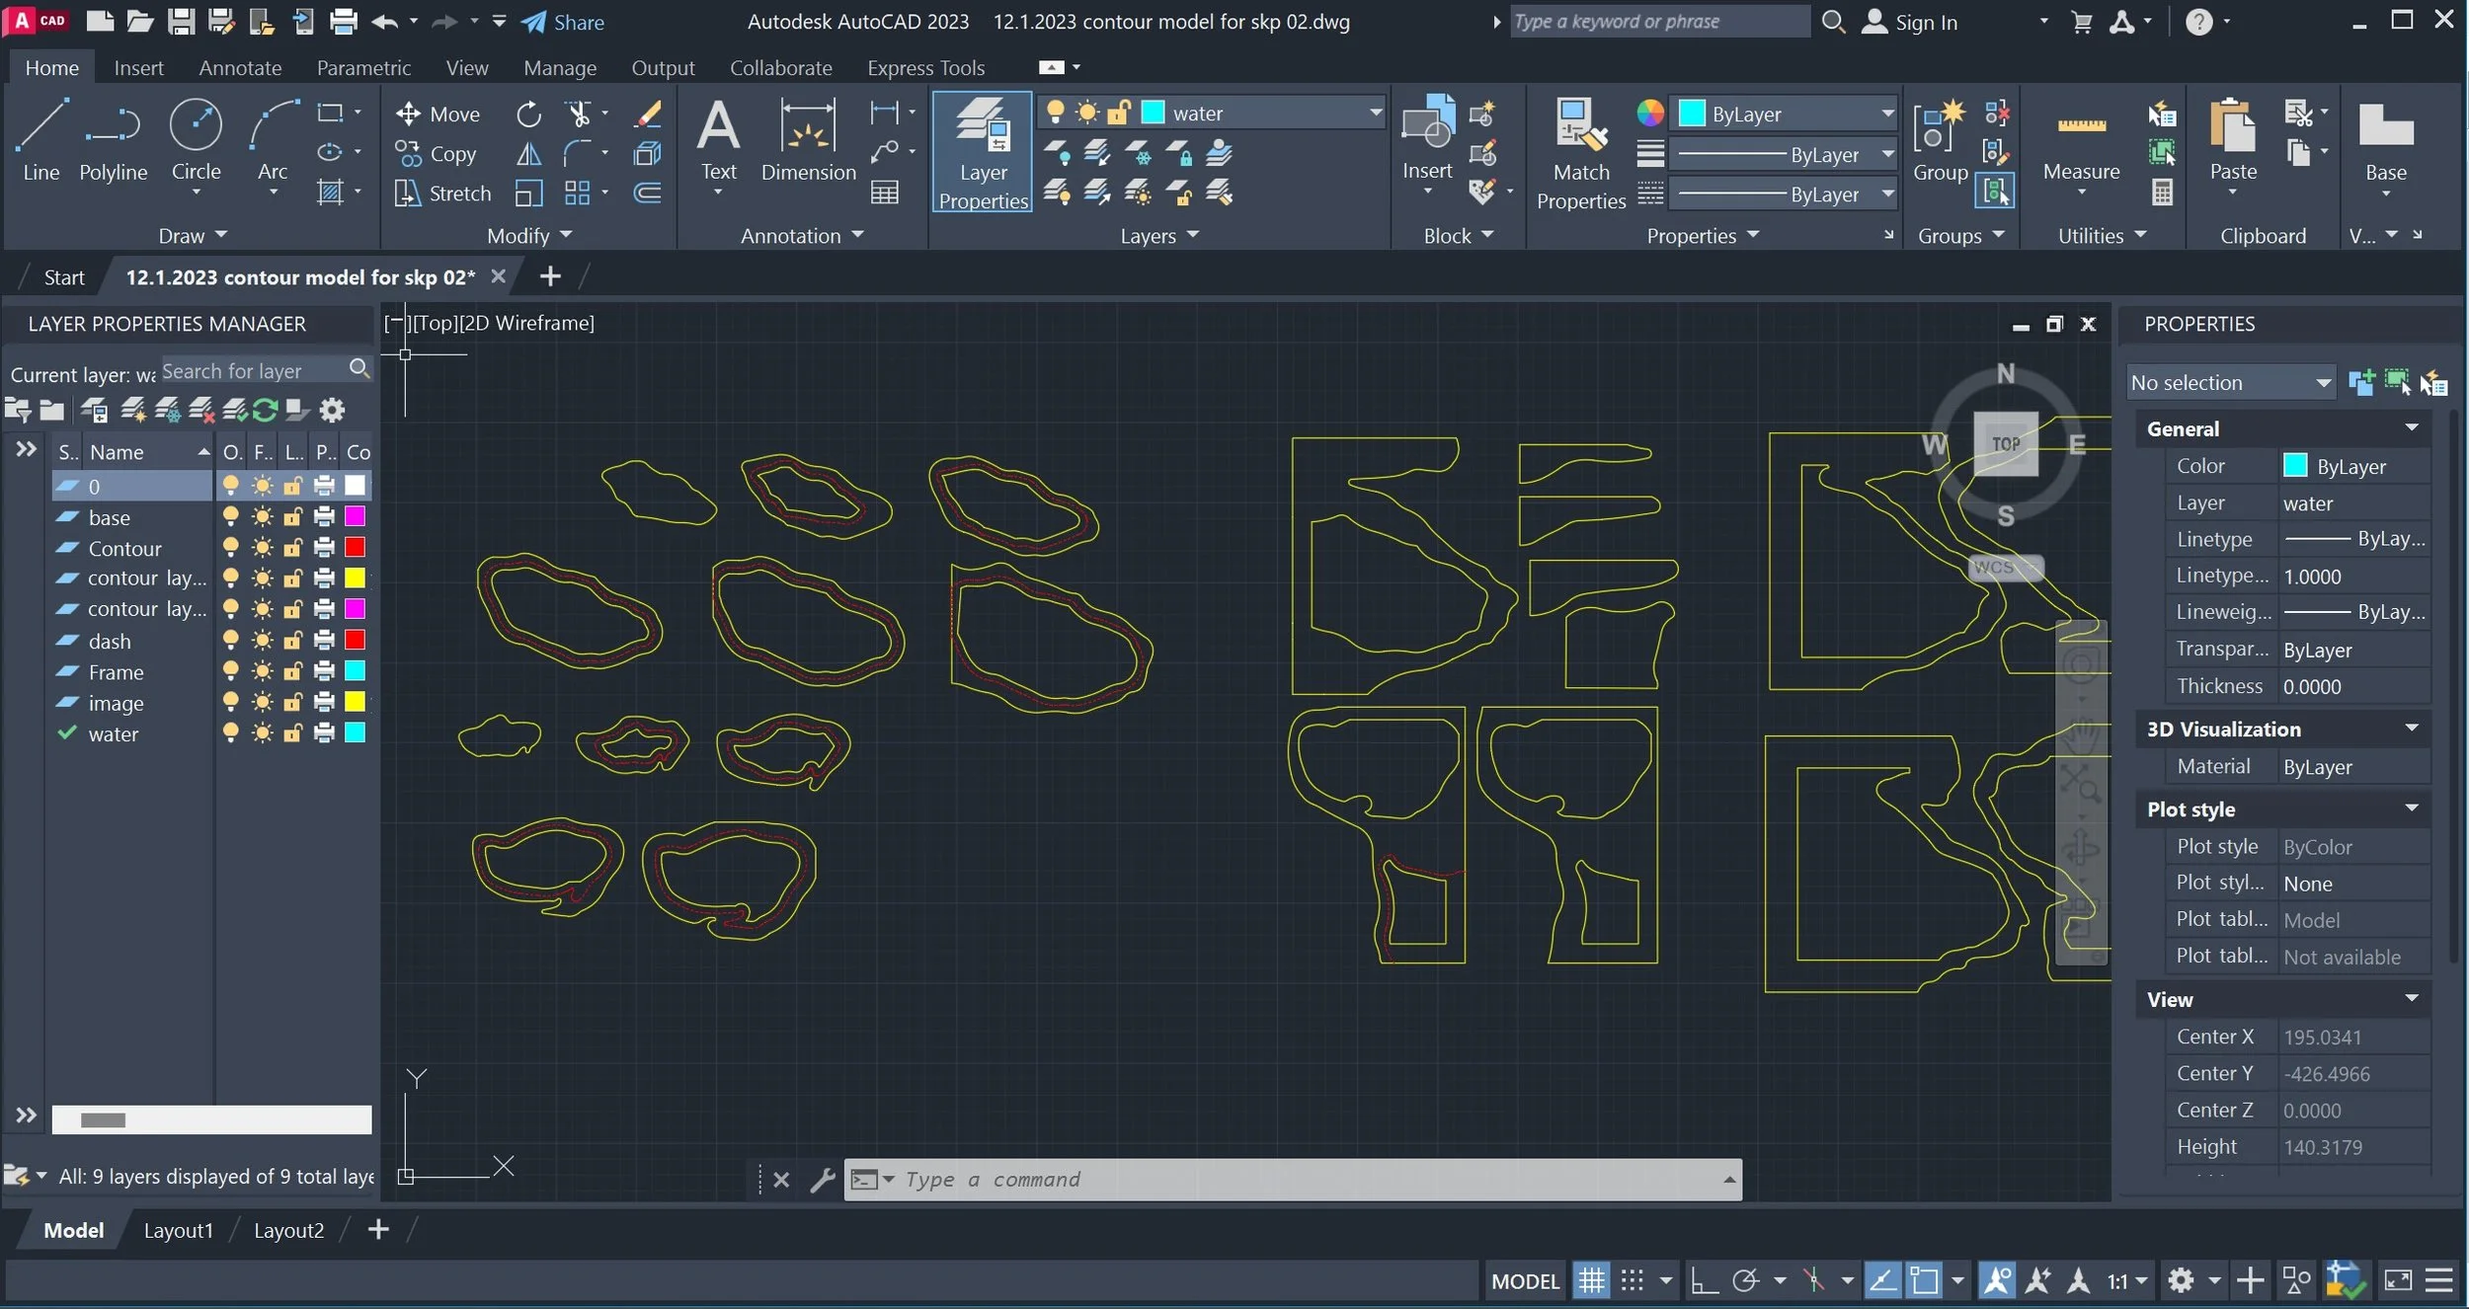Switch to the Layout1 tab

178,1230
